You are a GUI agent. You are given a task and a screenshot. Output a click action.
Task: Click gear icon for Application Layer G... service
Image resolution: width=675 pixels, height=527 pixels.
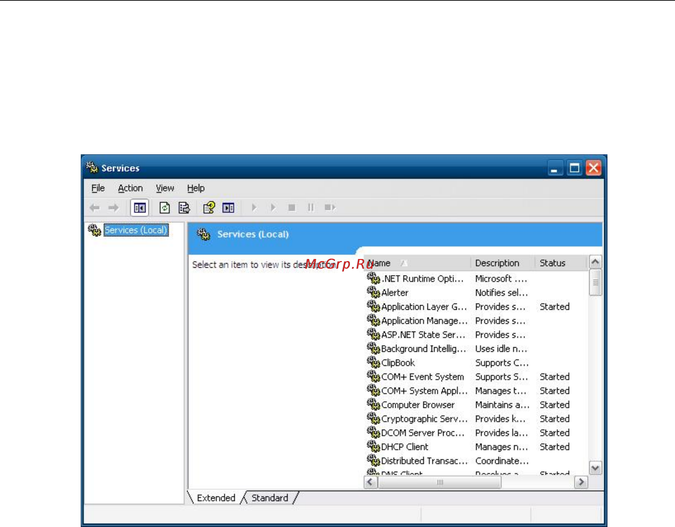click(x=373, y=306)
